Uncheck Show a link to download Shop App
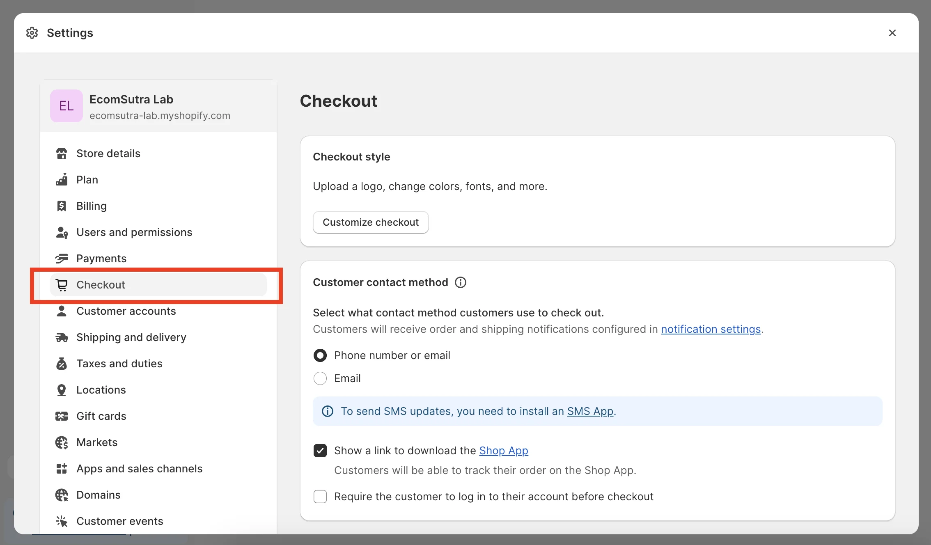Viewport: 931px width, 545px height. 320,451
